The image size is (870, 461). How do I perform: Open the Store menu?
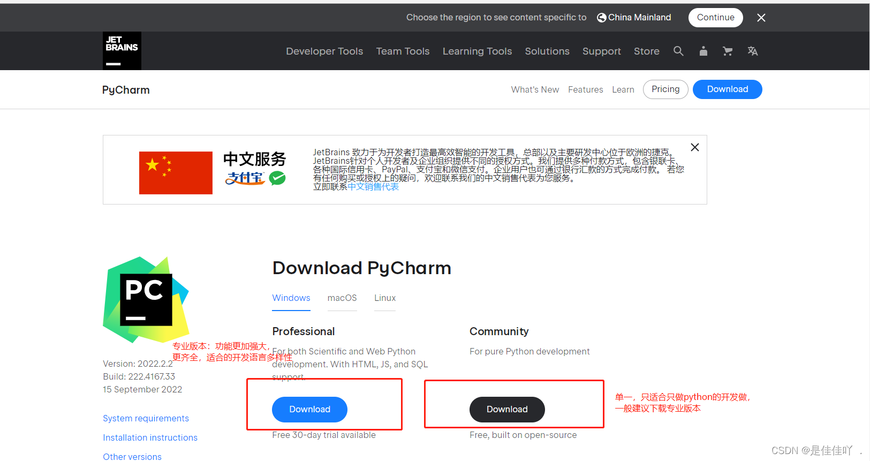point(647,51)
